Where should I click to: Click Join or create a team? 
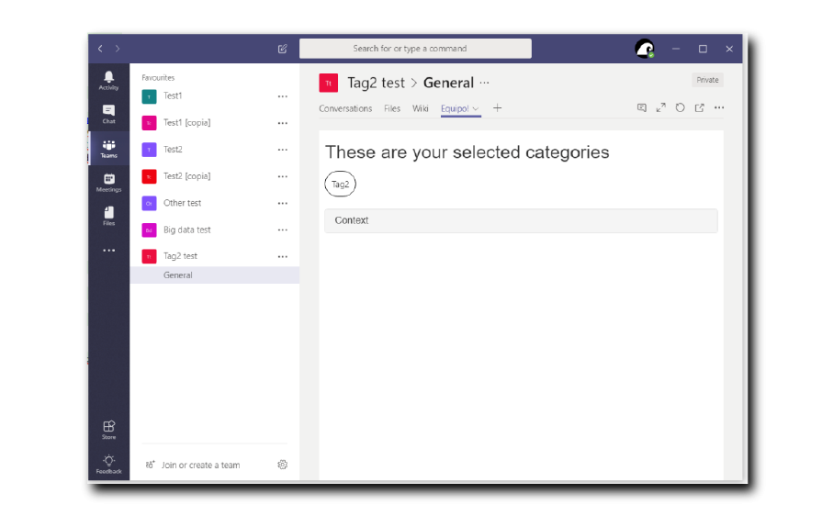coord(201,465)
